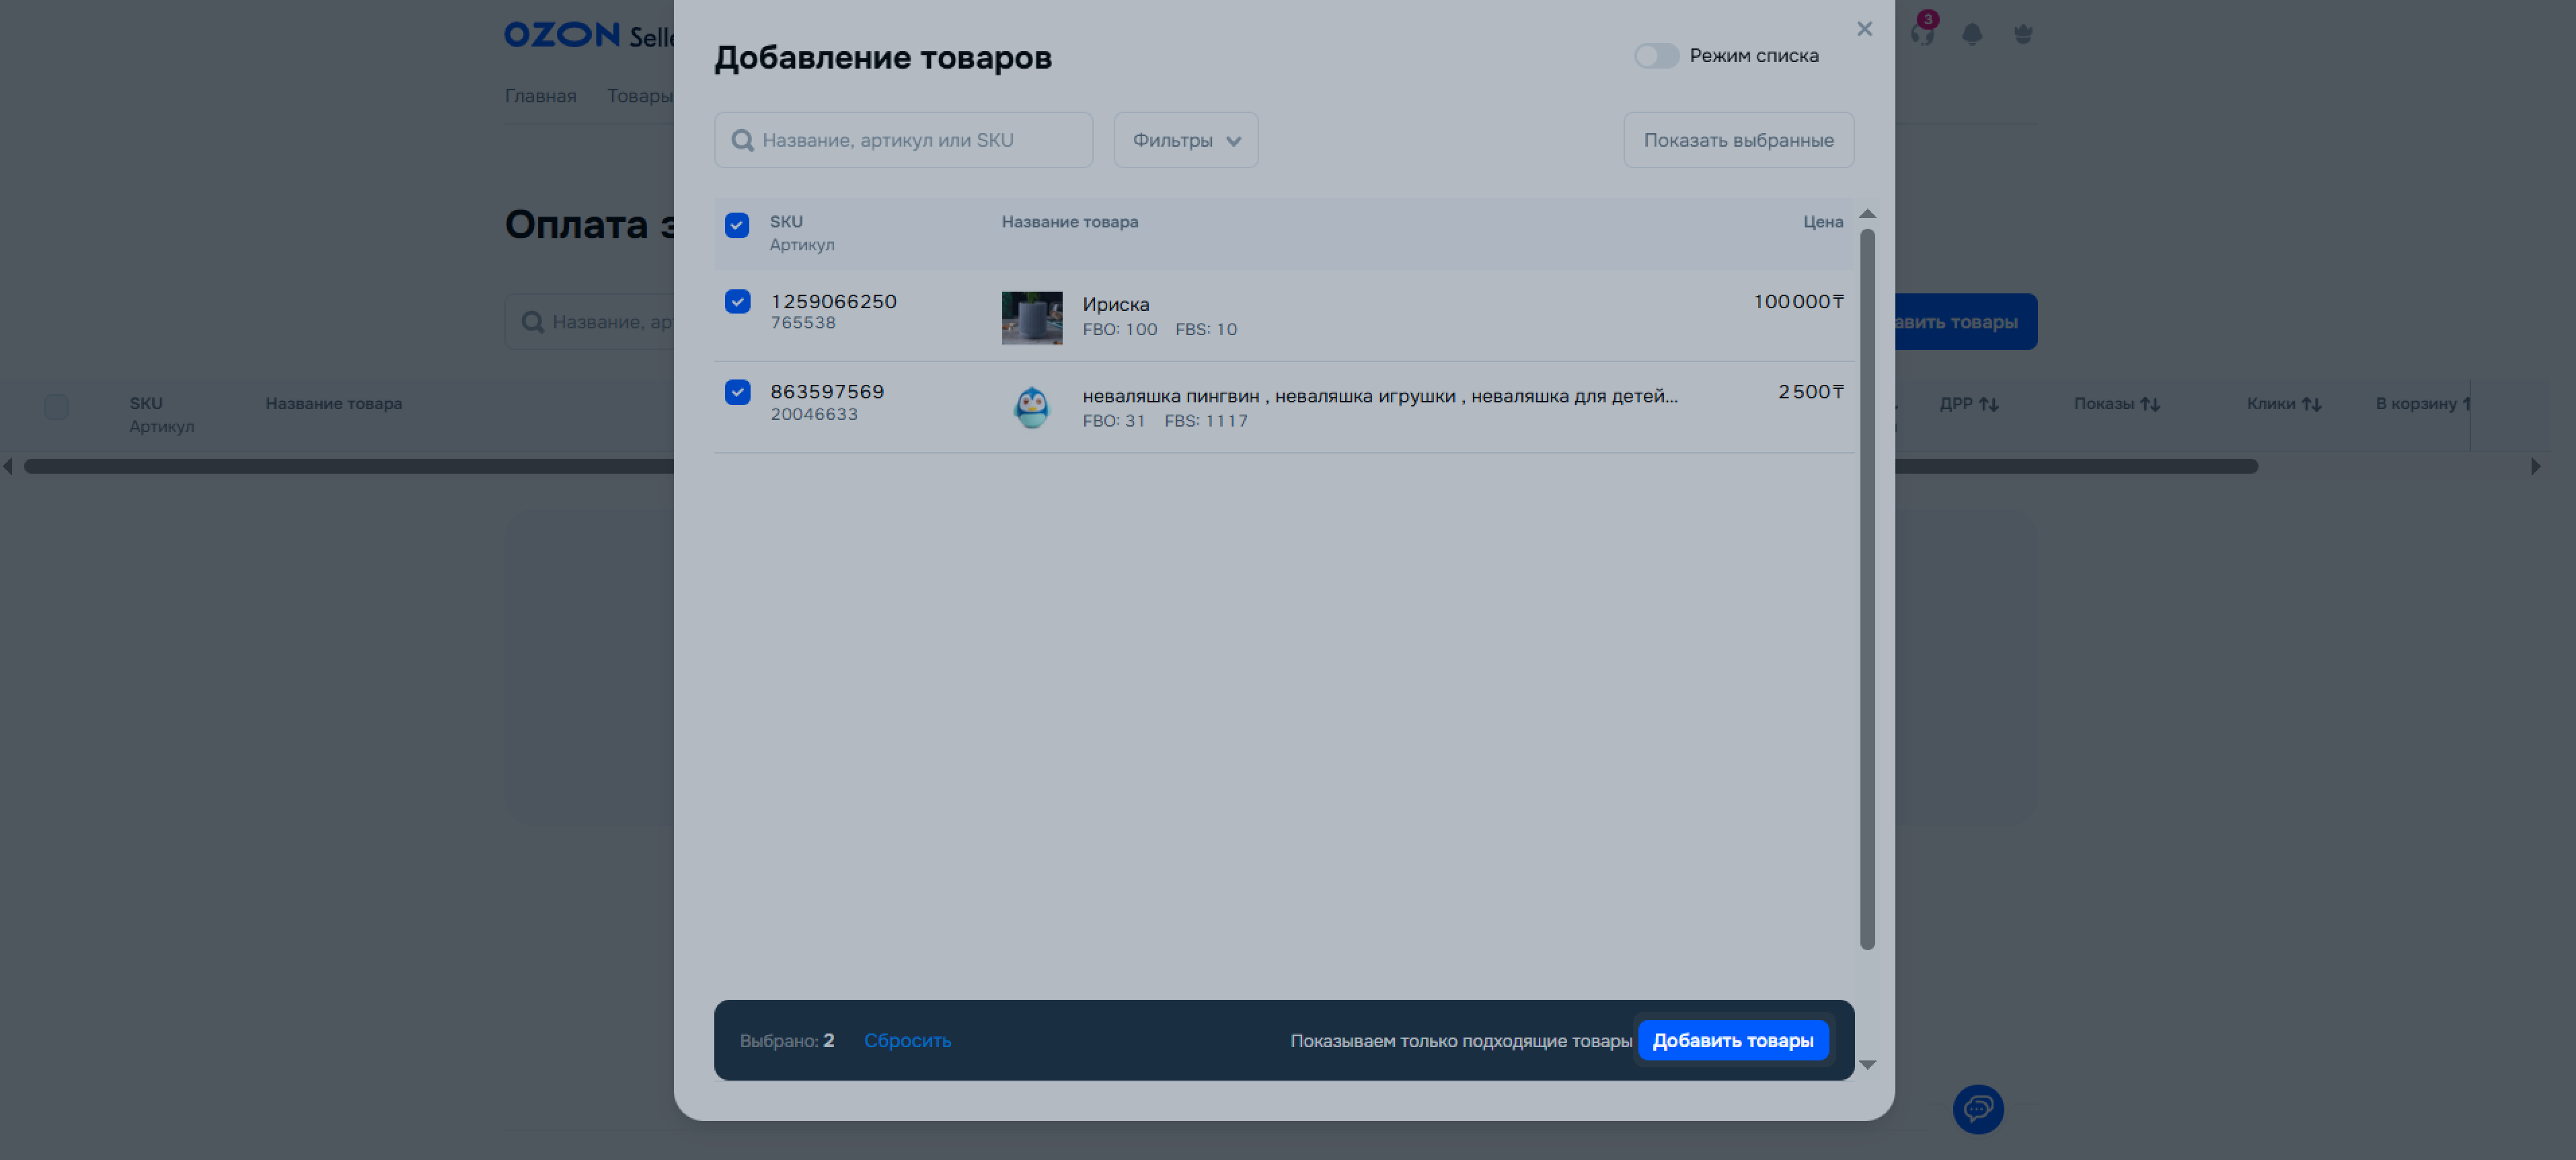Click the magnifier icon in dialog search
The height and width of the screenshot is (1160, 2576).
tap(742, 141)
